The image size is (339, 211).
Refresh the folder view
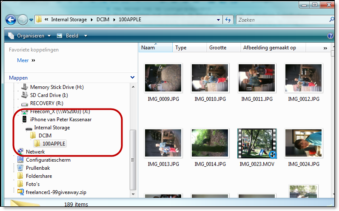[228, 20]
